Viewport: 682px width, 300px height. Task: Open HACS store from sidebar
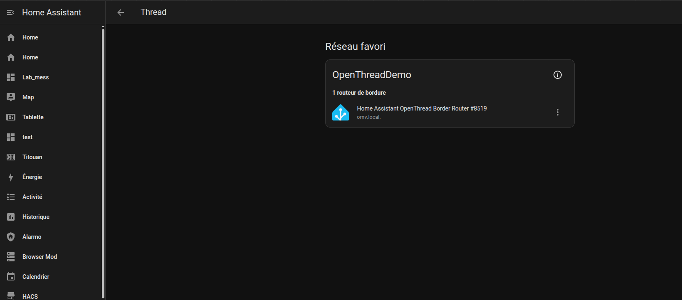click(x=30, y=296)
